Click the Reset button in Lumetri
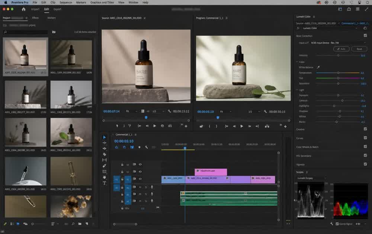The image size is (372, 234). 359,49
